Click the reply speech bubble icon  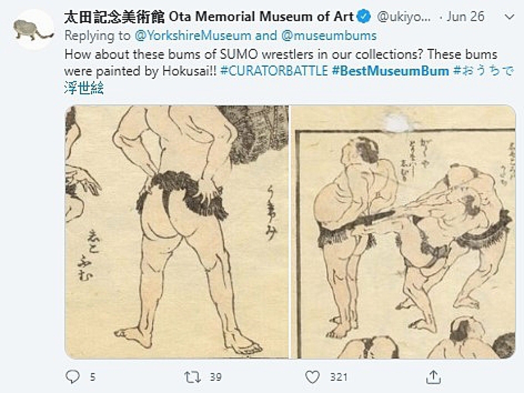coord(72,376)
